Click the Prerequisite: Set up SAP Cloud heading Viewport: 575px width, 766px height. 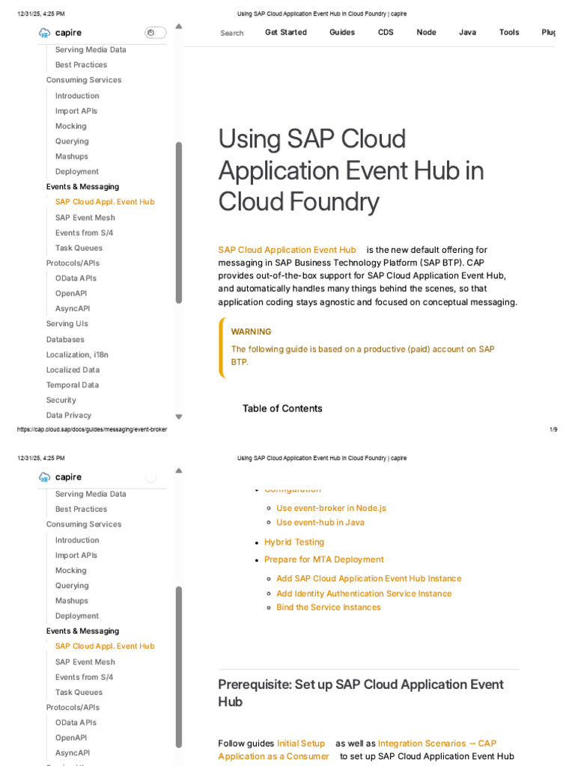[x=361, y=693]
